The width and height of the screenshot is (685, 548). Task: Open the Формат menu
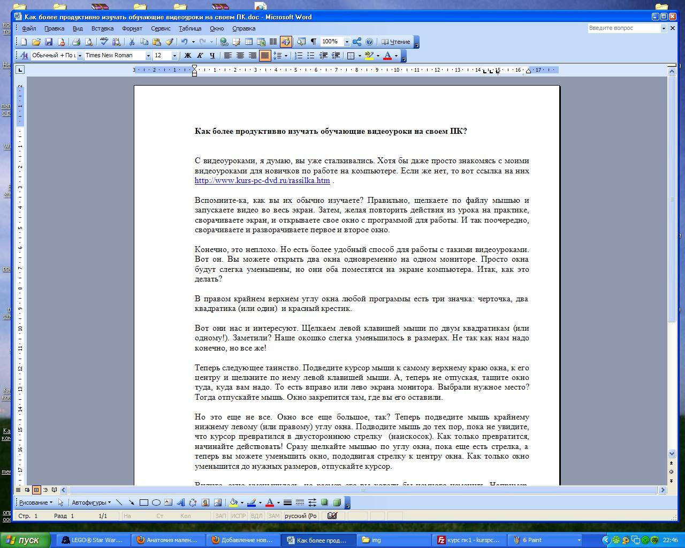[132, 28]
